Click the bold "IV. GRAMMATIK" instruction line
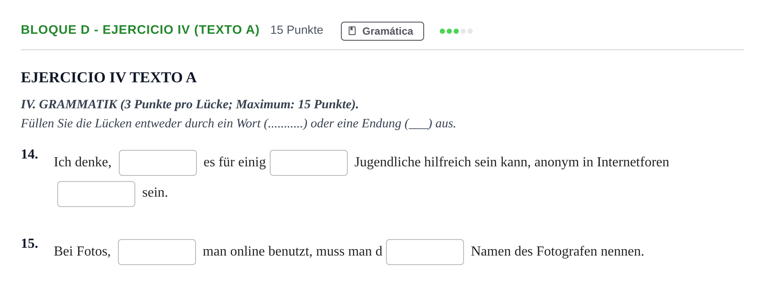Screen dimensions: 765x298 pos(190,104)
